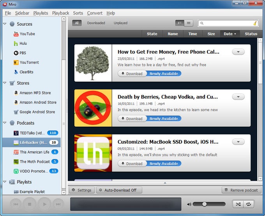Open the Hulu source icon

point(16,44)
